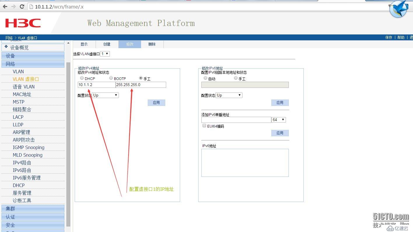Open VLAN 虚接口 in the sidebar
Screen dimensions: 413x232
tap(26, 79)
